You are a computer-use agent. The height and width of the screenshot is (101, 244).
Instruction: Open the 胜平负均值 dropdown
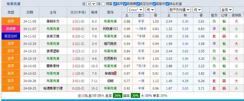click(179, 10)
